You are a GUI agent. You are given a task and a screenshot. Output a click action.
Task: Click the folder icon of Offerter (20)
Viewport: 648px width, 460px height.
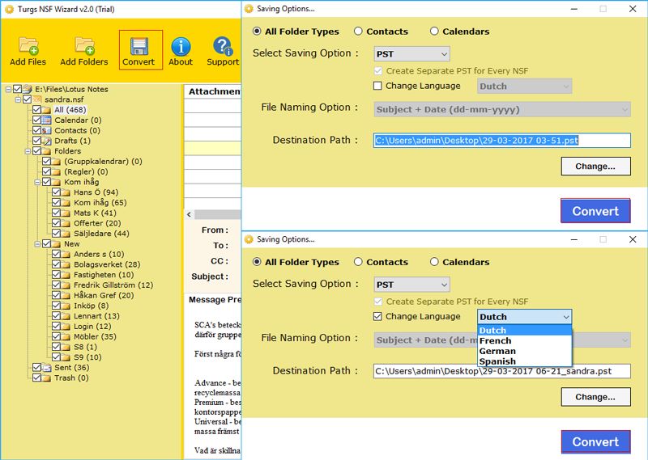click(66, 223)
